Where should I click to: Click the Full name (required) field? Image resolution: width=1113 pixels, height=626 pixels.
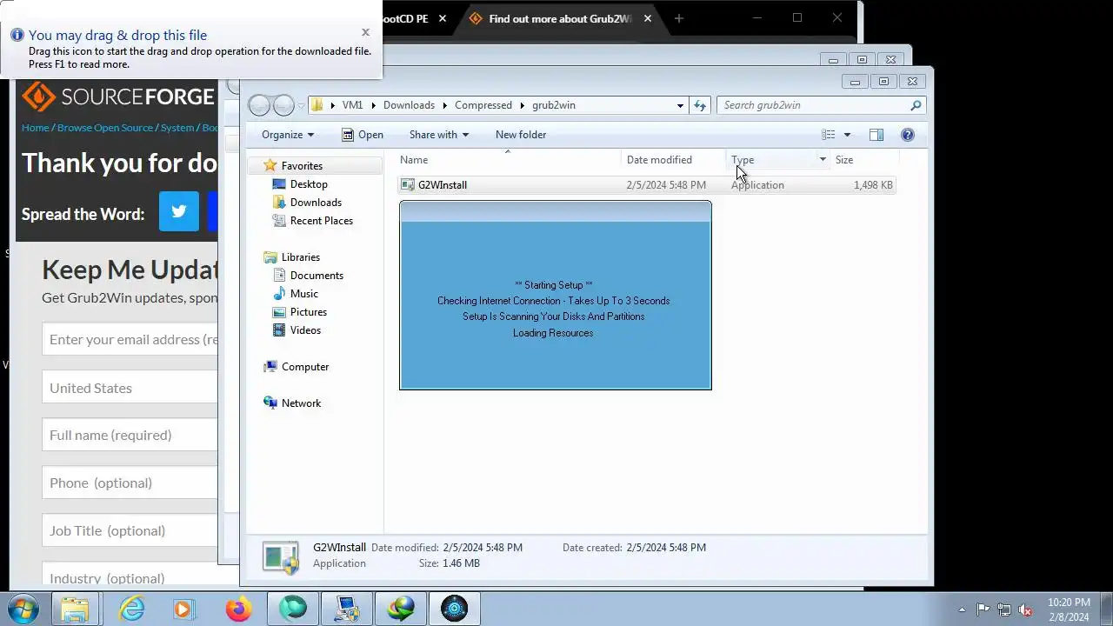(130, 435)
